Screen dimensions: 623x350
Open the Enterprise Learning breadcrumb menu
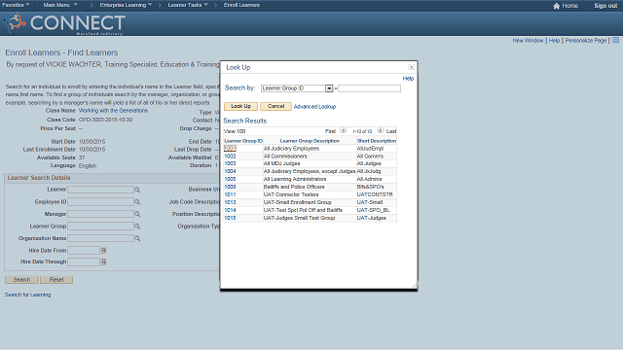(x=126, y=5)
